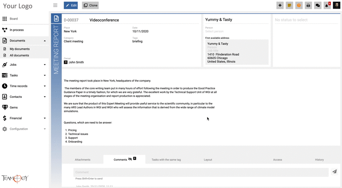
Task: Expand the Time records submenu arrow
Action: coord(45,86)
